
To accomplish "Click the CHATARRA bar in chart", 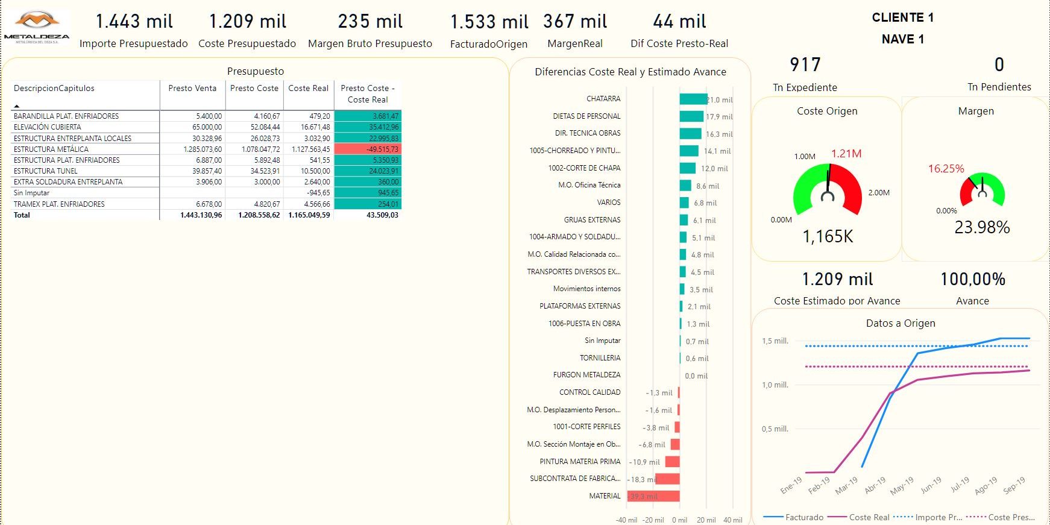I will point(693,99).
